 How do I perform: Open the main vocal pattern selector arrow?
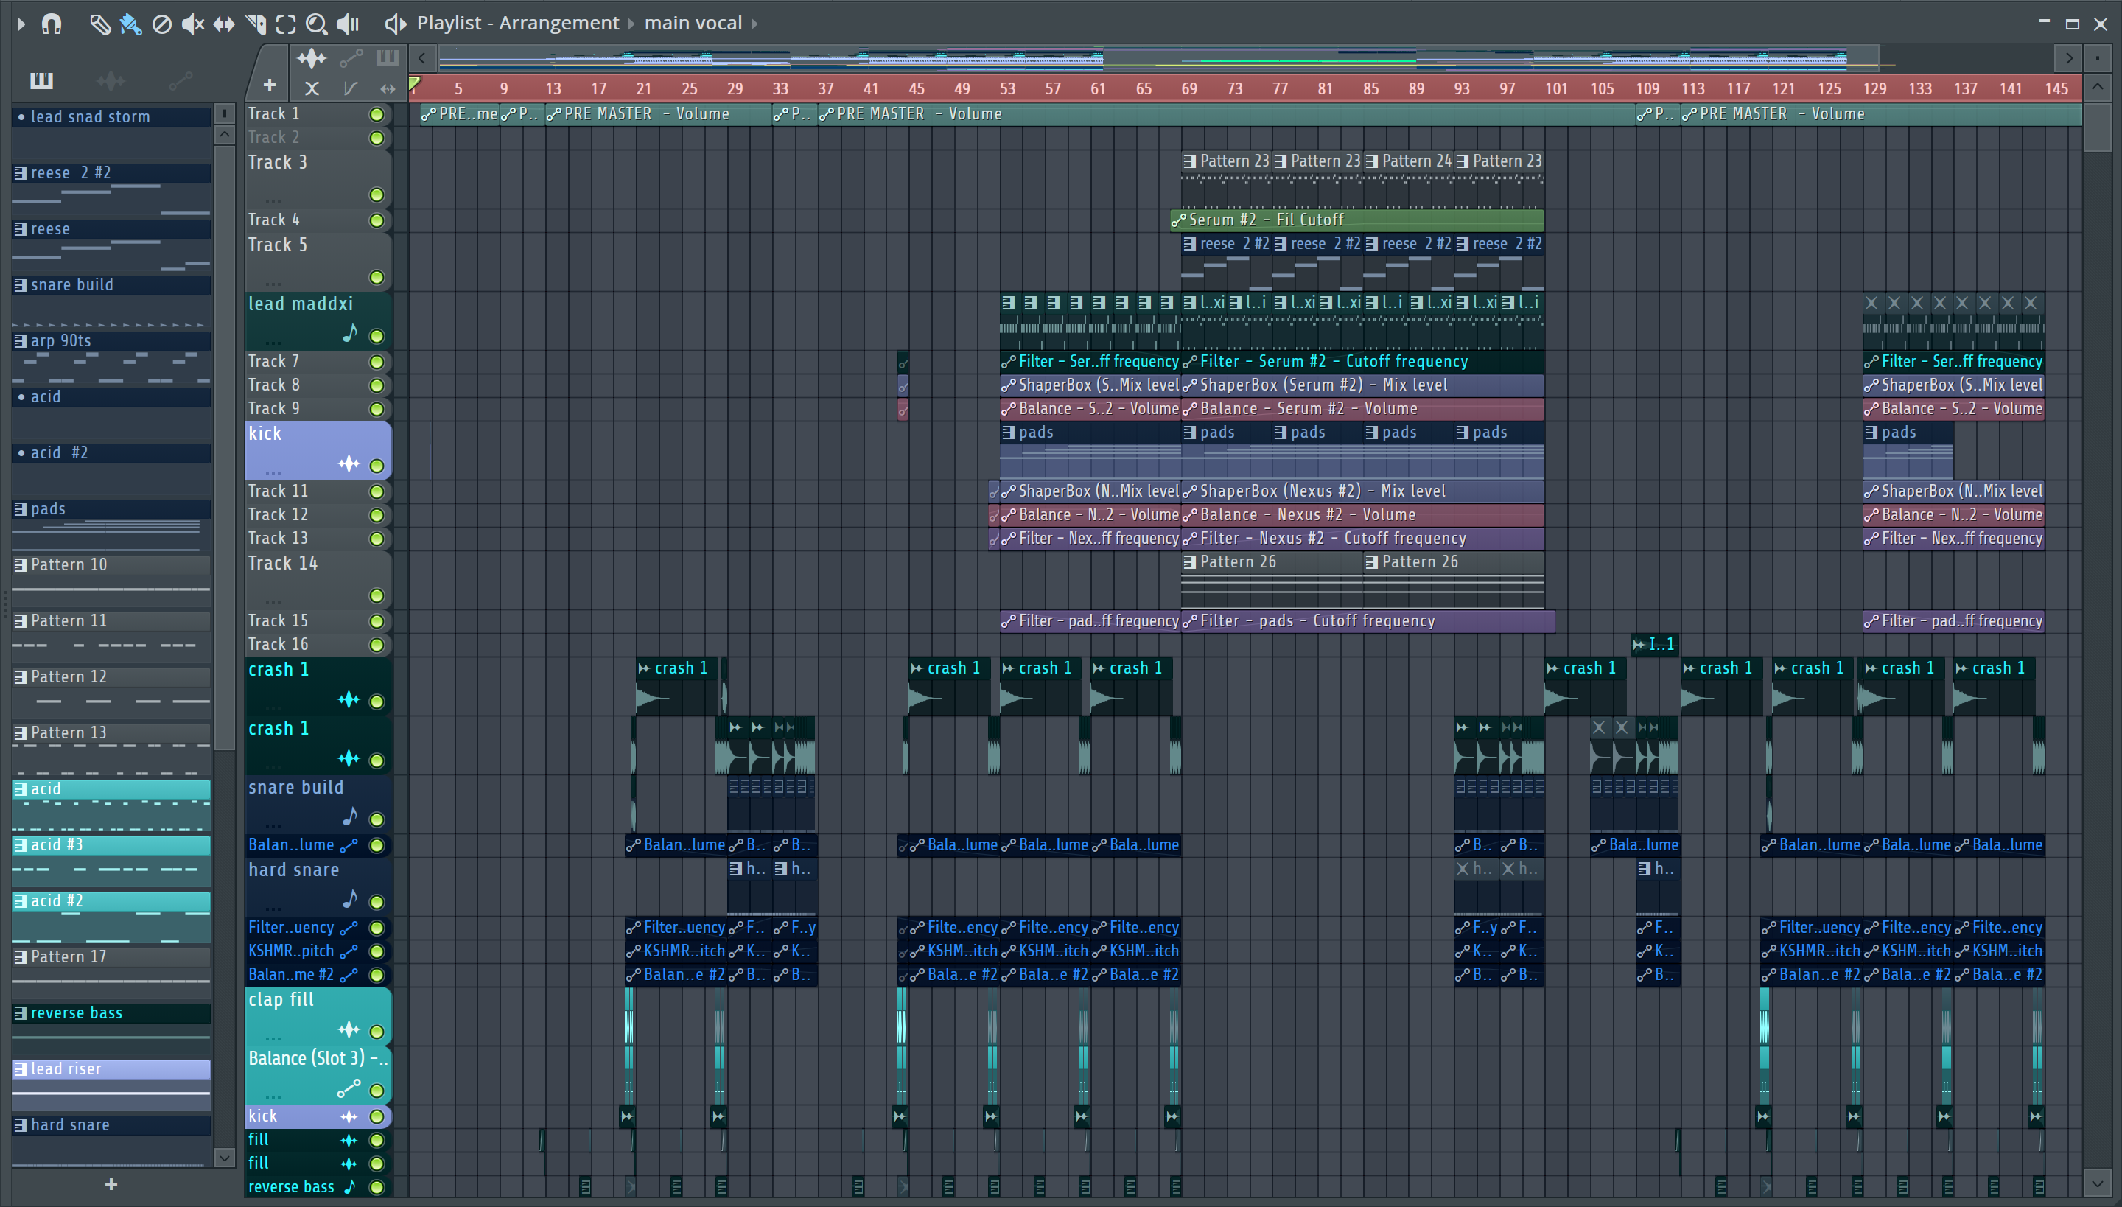pos(754,24)
